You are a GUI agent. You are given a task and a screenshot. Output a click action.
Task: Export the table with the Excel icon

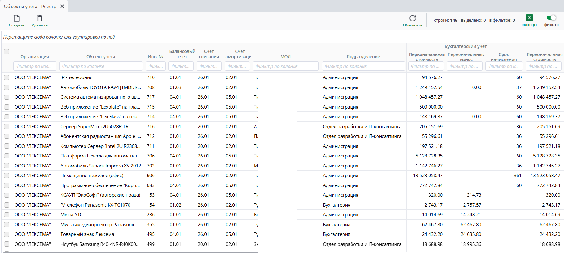click(529, 18)
